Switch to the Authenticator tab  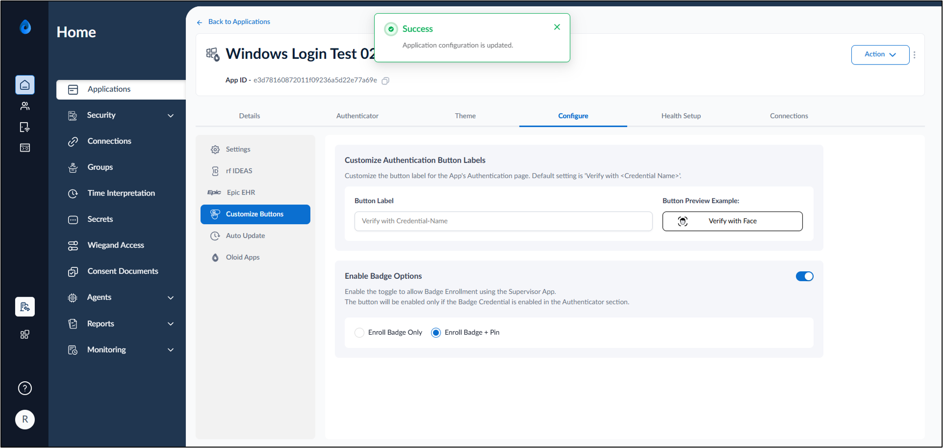pos(357,116)
